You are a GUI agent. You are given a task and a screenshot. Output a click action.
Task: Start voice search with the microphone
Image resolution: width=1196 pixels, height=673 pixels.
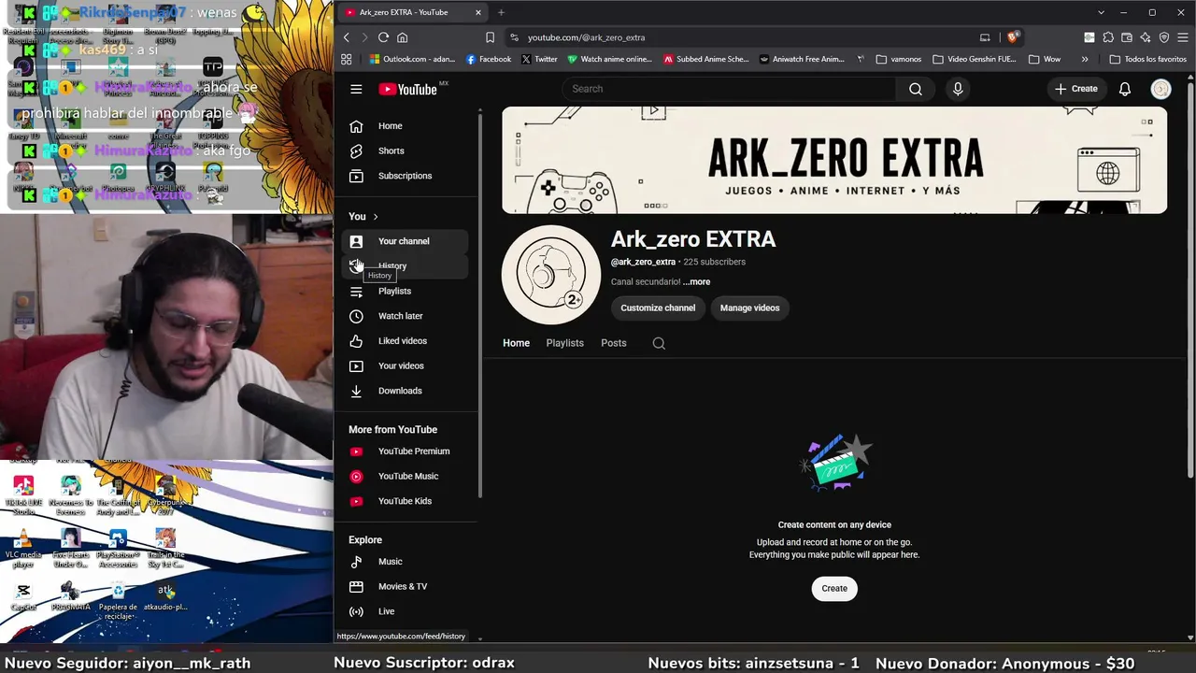(958, 89)
